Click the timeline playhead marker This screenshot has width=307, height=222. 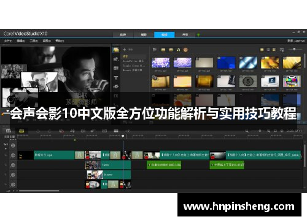tap(123, 136)
